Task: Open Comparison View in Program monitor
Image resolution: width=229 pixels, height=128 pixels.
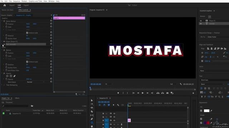Action: coord(172,93)
